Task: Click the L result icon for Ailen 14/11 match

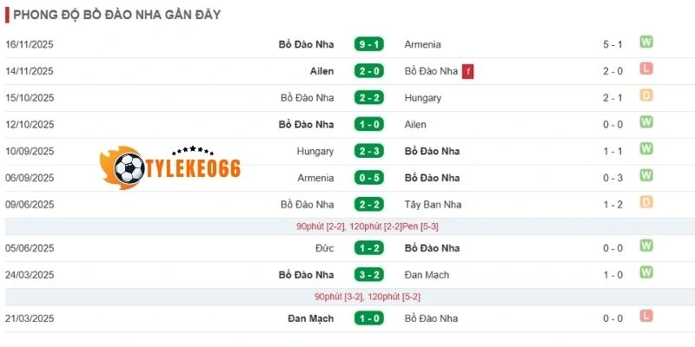Action: [646, 69]
